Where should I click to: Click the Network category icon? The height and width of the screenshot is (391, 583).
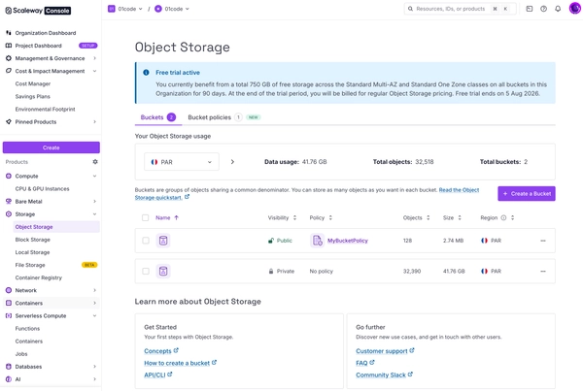(9, 290)
